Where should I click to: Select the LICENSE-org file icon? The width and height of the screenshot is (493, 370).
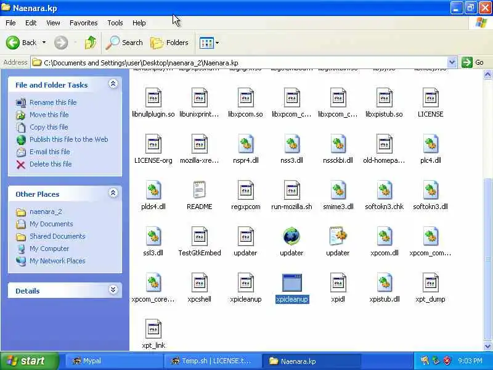pyautogui.click(x=153, y=144)
